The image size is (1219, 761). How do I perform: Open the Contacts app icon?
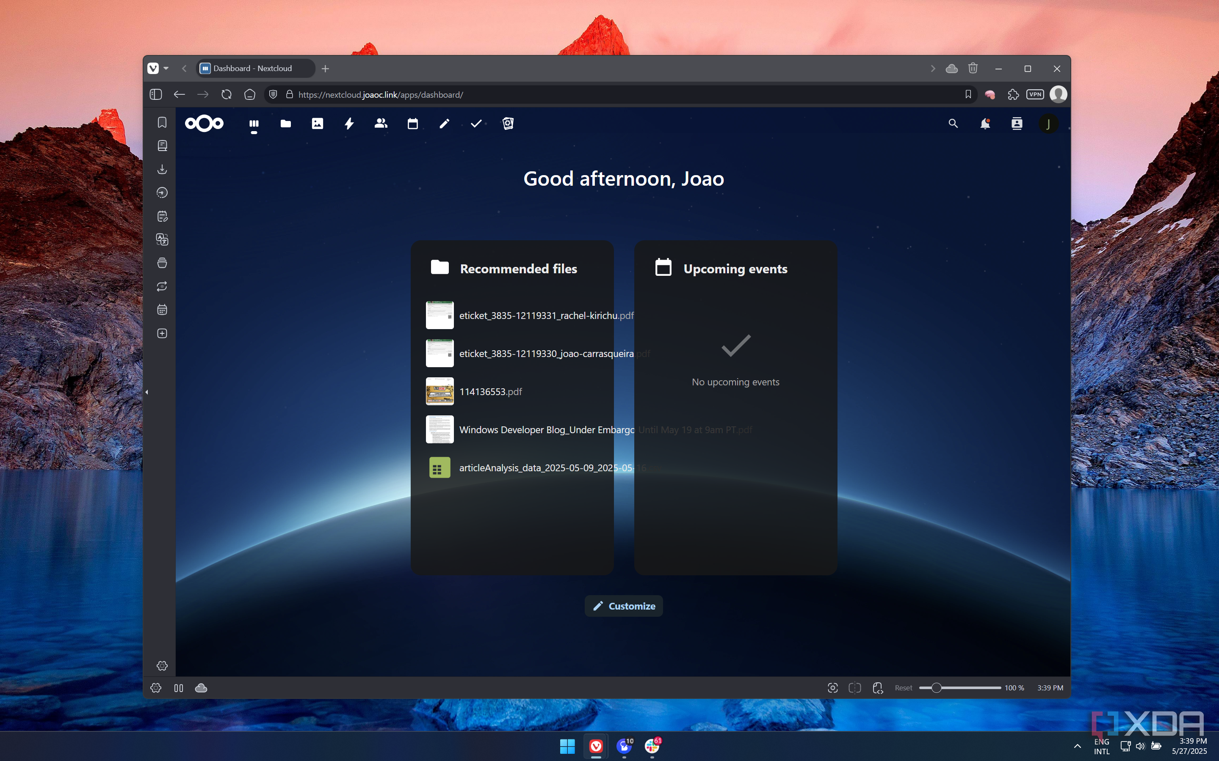381,124
